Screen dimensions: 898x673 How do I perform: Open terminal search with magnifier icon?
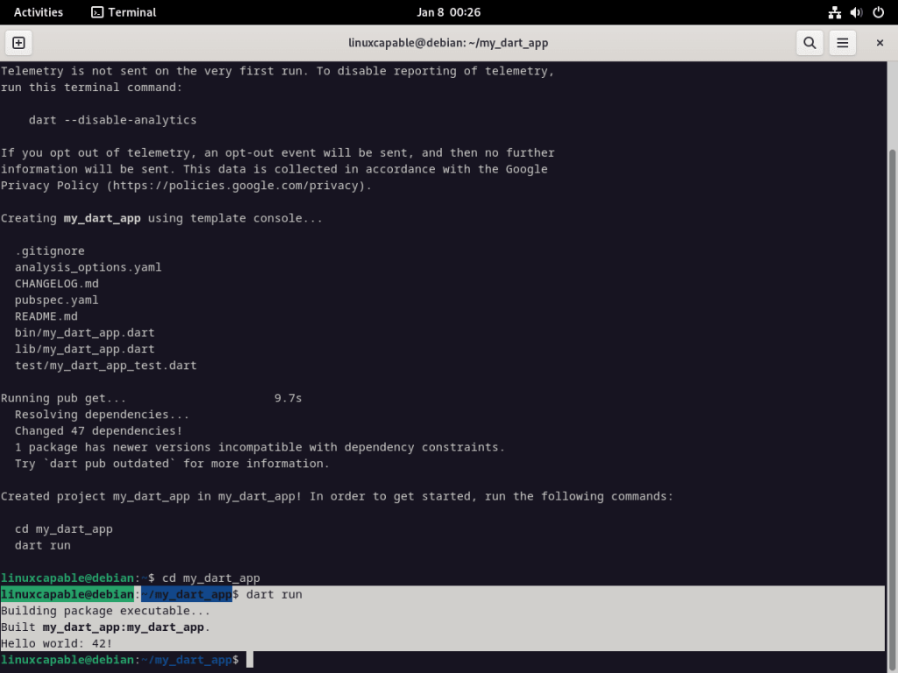click(x=809, y=43)
